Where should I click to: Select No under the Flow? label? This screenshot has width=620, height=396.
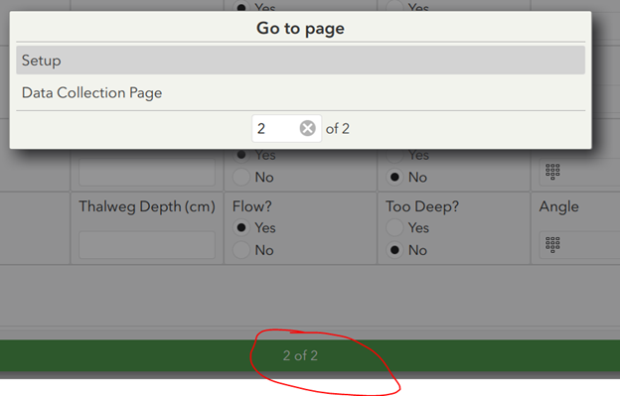pyautogui.click(x=241, y=250)
